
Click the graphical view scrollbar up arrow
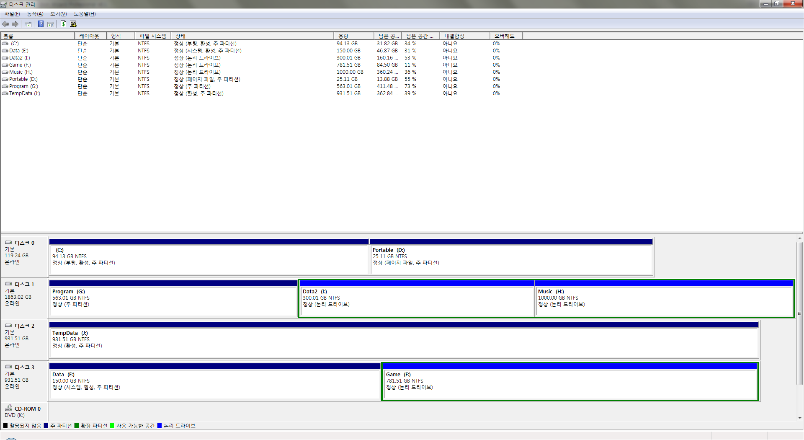[x=800, y=238]
